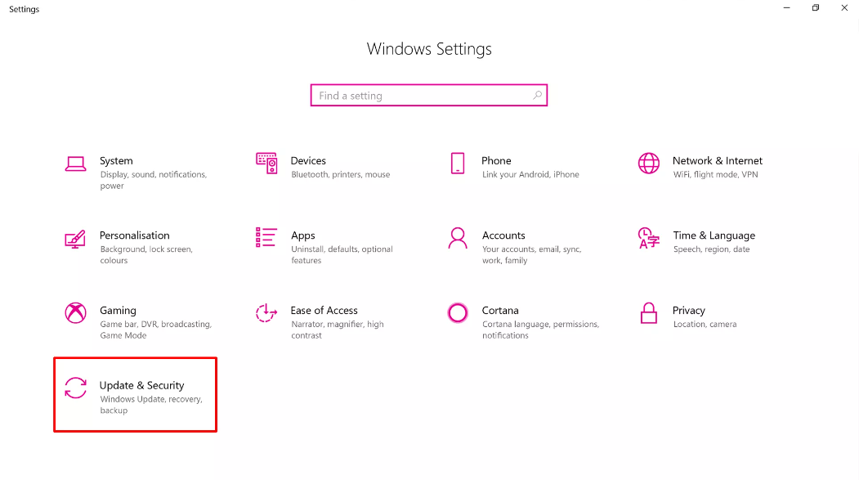Select the Accounts person icon
This screenshot has height=480, width=859.
click(x=458, y=238)
